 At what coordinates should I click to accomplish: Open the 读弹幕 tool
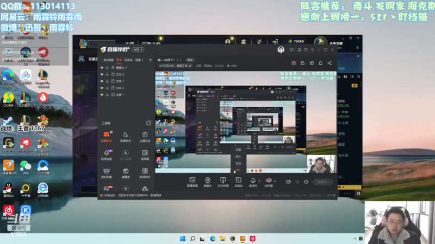click(x=145, y=155)
